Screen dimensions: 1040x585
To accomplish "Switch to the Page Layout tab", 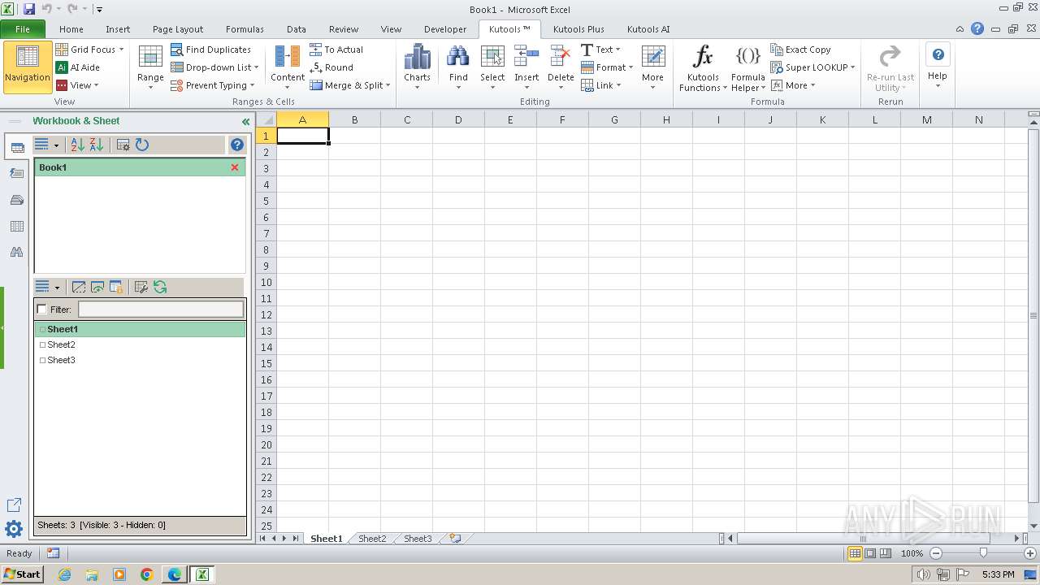I will [178, 29].
